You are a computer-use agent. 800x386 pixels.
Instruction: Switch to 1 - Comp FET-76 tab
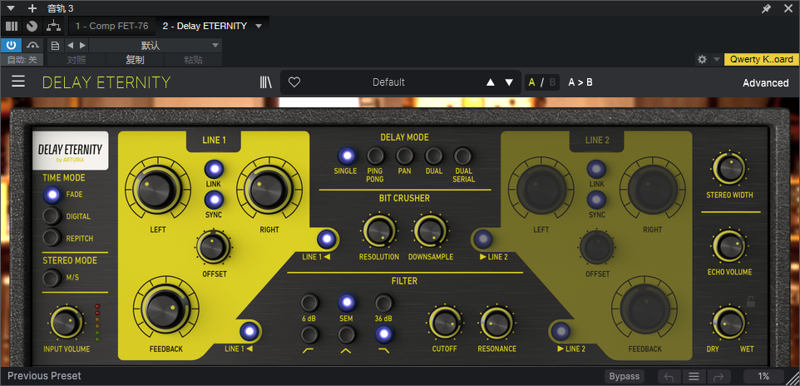point(111,26)
